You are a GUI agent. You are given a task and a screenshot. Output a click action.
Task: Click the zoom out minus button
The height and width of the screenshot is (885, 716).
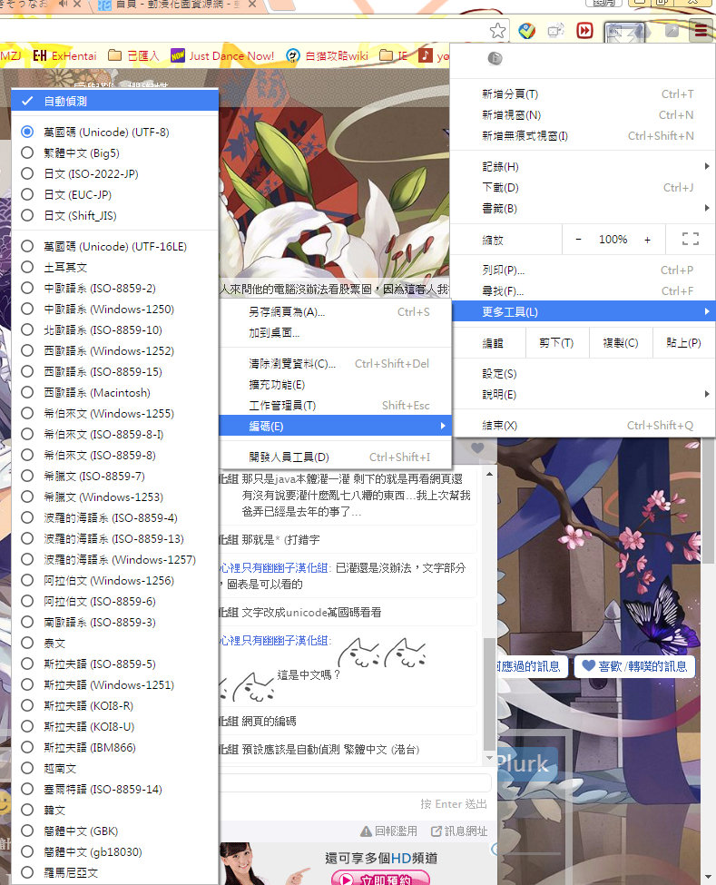578,240
